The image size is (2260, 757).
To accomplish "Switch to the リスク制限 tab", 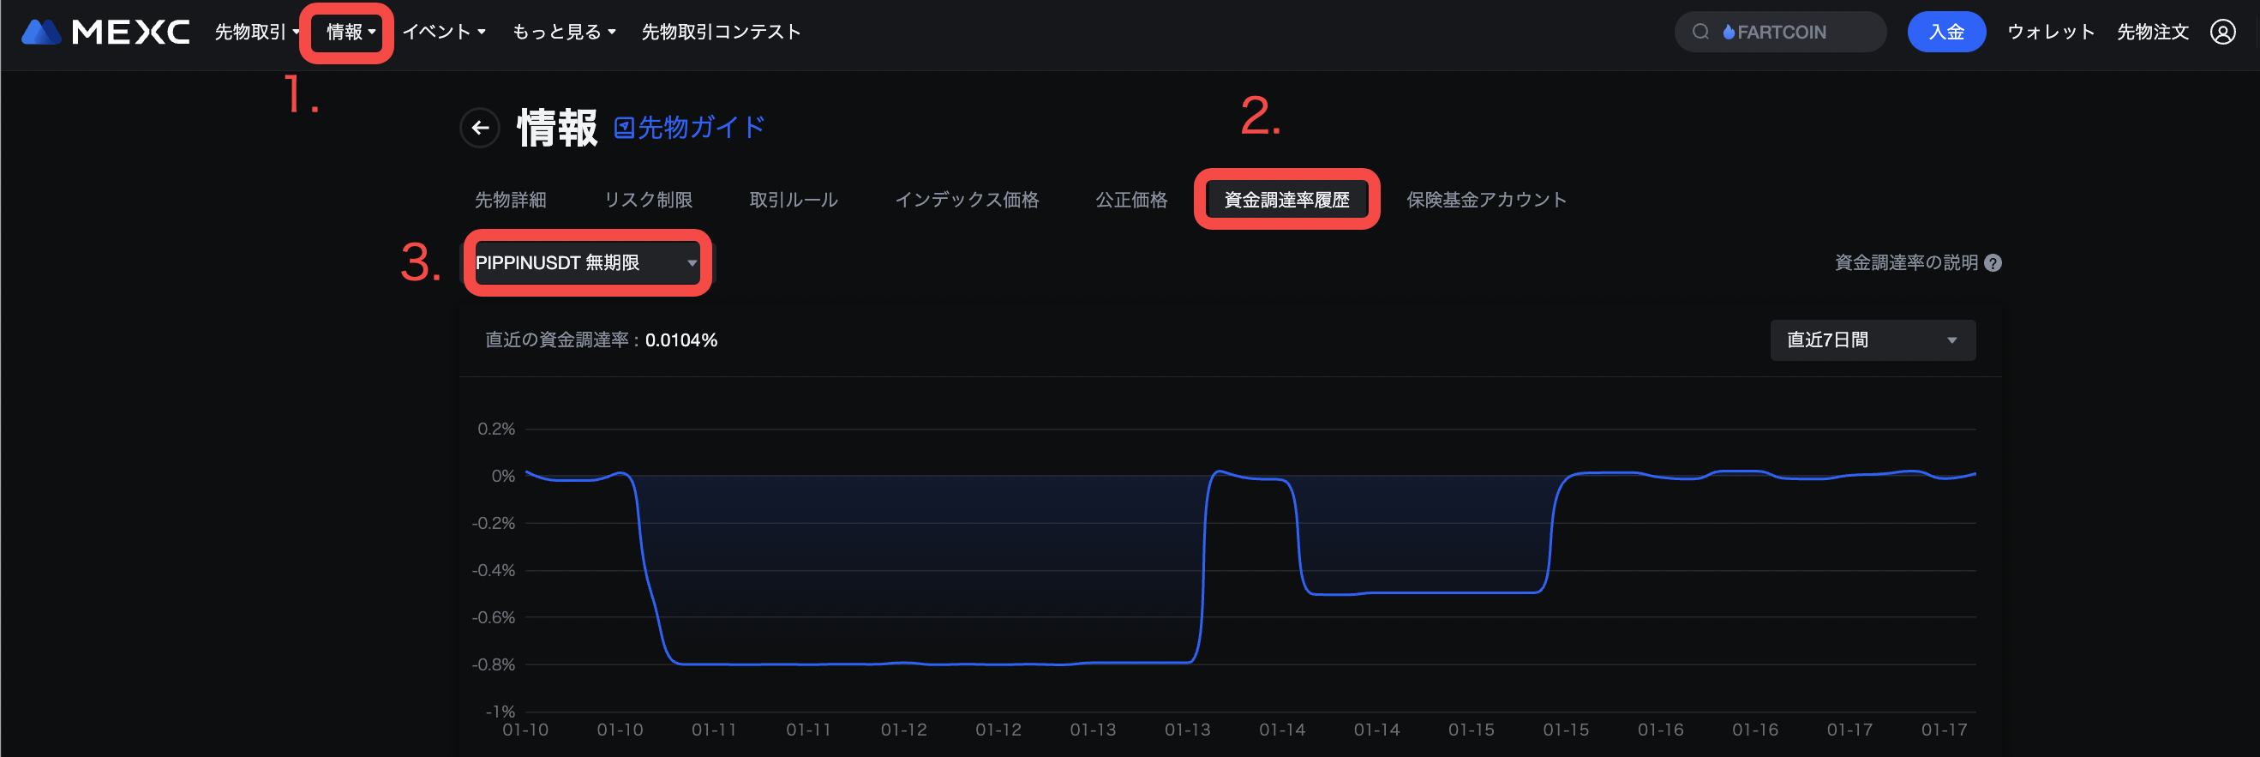I will click(647, 200).
